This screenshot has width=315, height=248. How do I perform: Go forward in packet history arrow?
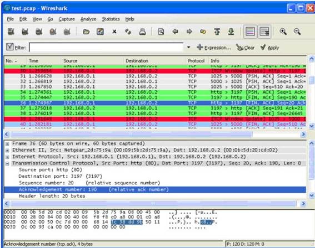point(189,32)
